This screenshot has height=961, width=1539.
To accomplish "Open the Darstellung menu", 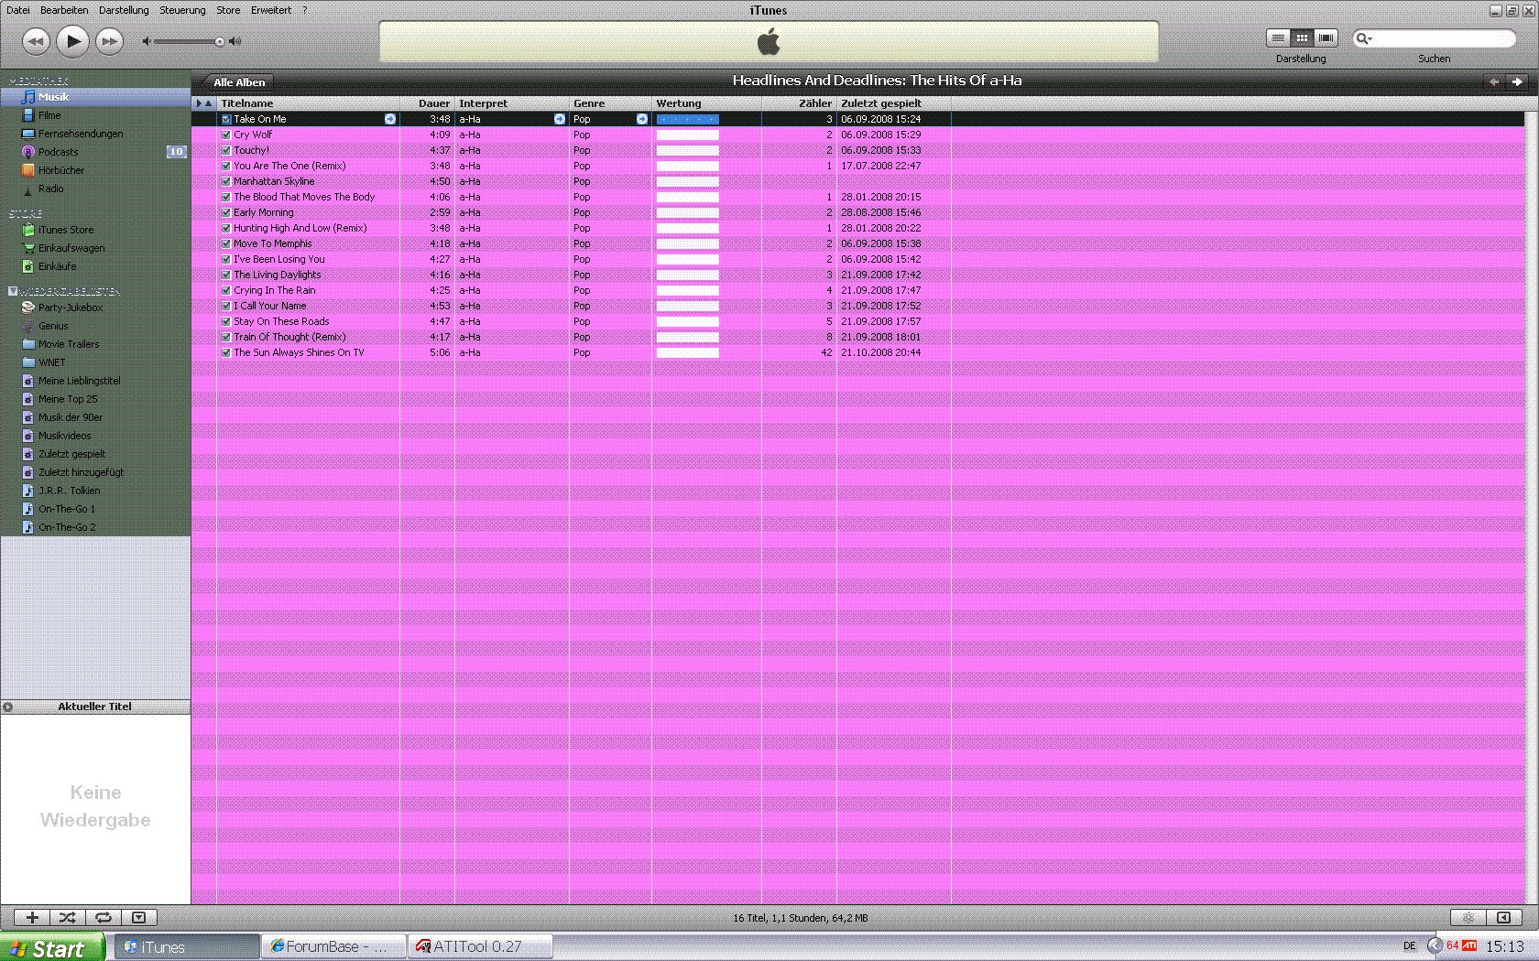I will (x=124, y=10).
